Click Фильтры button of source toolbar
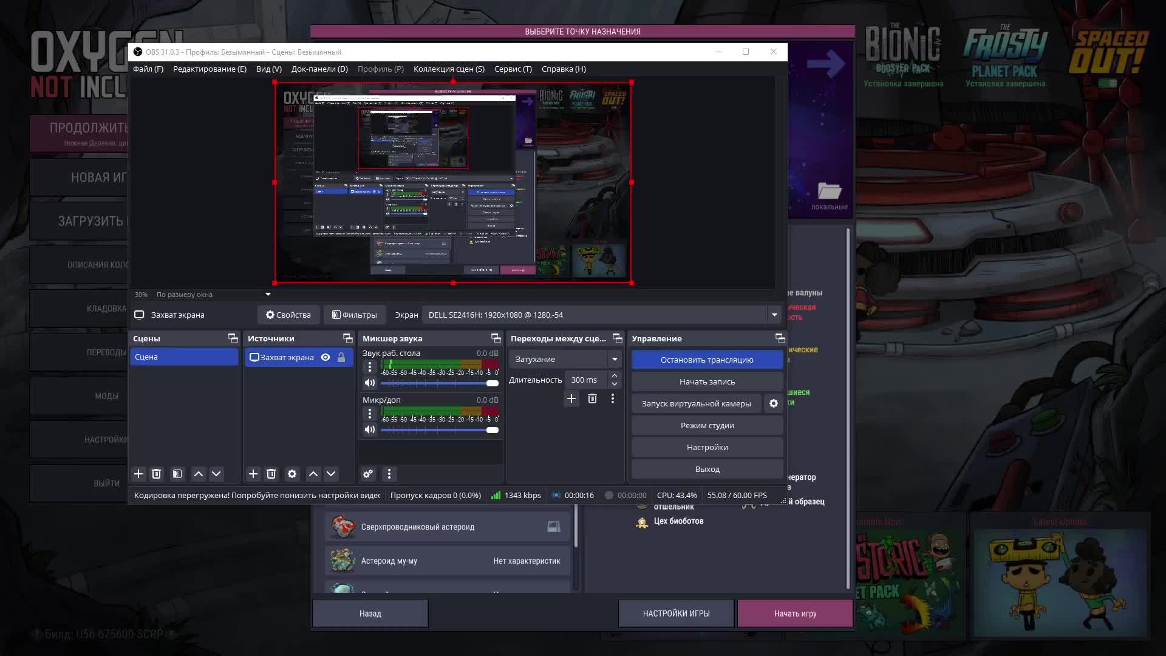 [355, 315]
